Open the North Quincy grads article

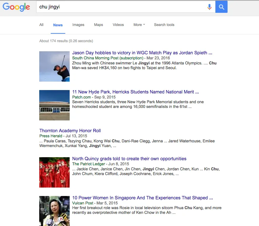tap(129, 159)
